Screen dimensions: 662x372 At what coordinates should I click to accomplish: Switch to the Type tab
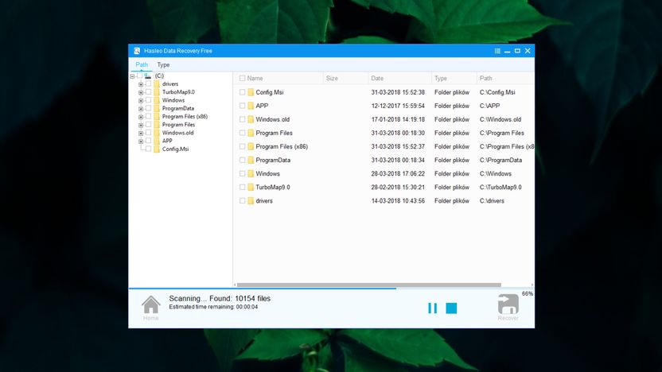163,64
